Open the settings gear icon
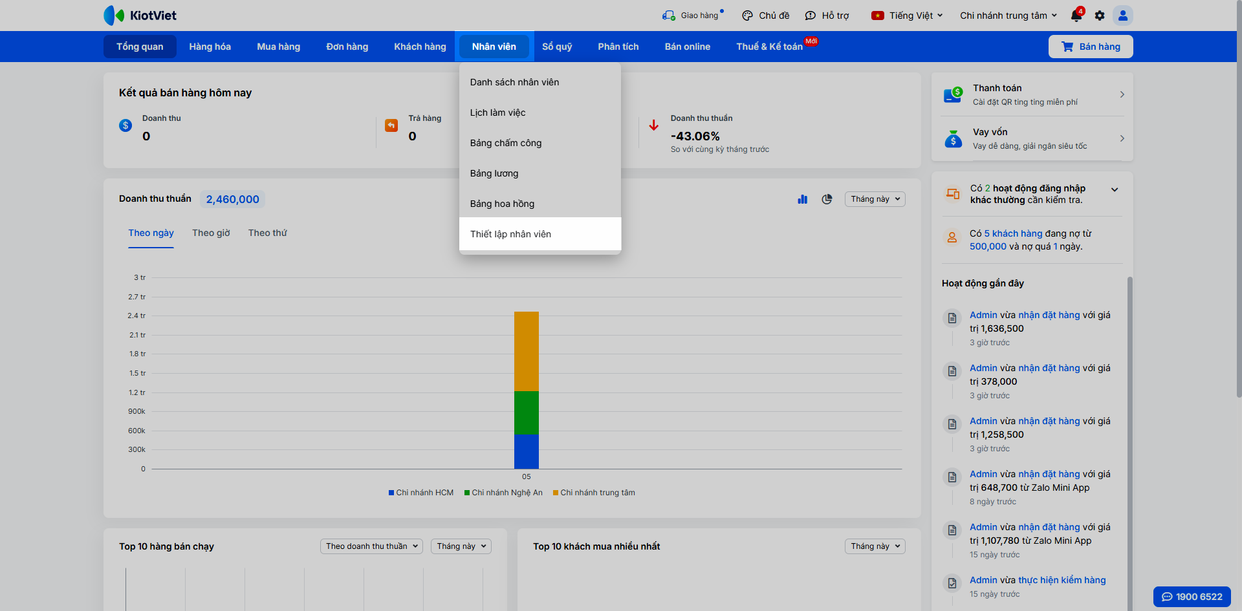This screenshot has width=1242, height=611. pos(1100,16)
